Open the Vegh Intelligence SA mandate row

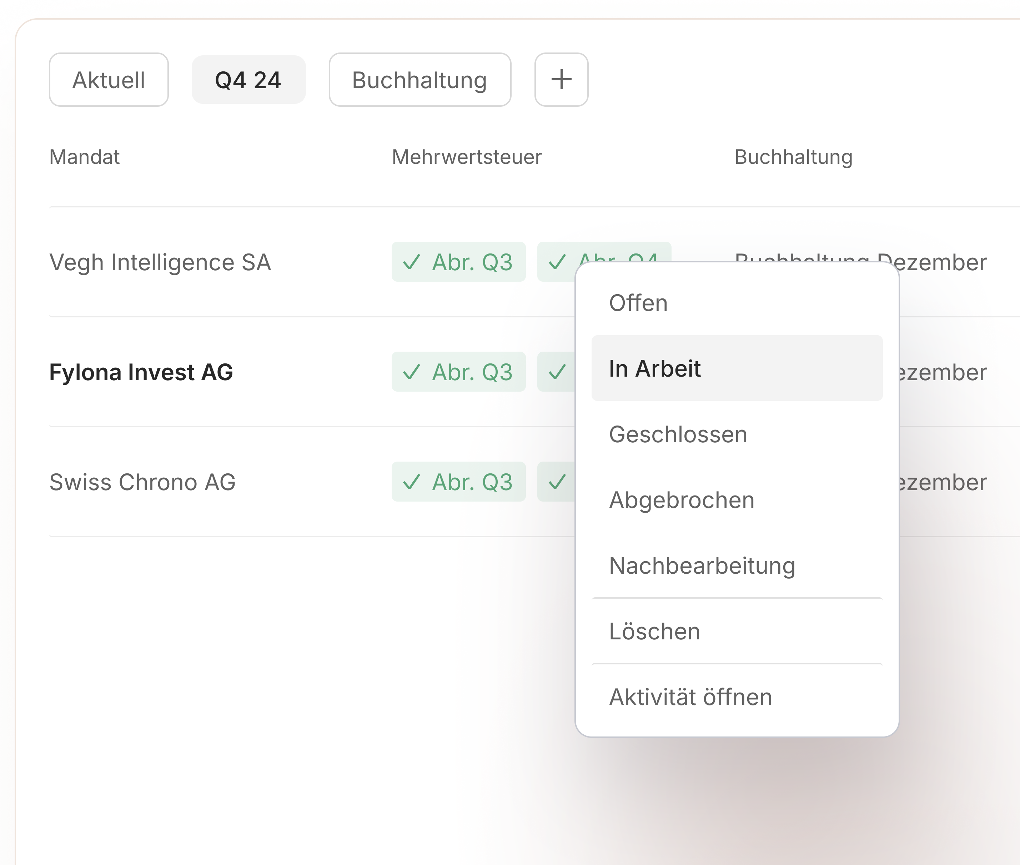[x=160, y=262]
